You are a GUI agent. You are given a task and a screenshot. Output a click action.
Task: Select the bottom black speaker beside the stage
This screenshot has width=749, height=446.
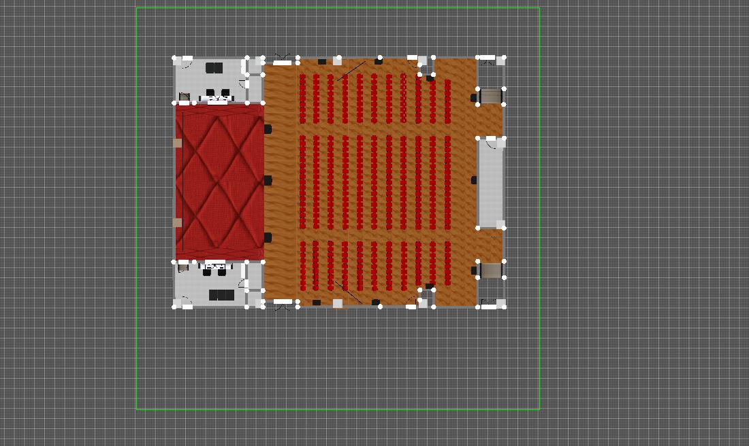pos(268,238)
